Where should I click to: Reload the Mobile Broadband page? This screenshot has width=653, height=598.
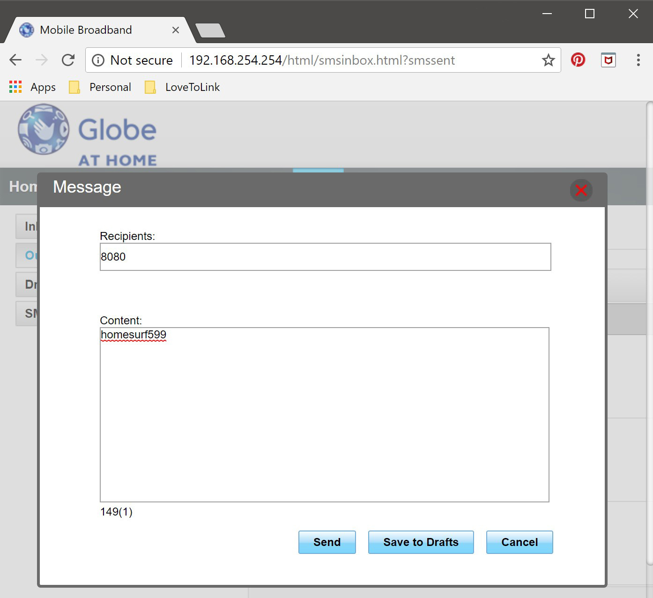click(x=68, y=60)
